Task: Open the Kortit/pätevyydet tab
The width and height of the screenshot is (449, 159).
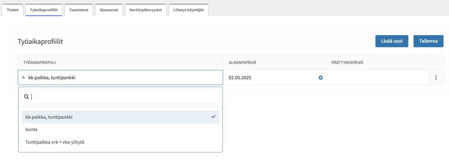Action: 145,10
